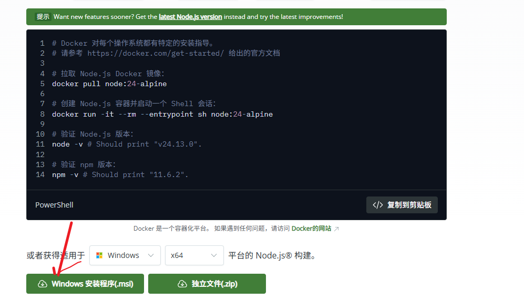Click the code brackets icon in copy button
The height and width of the screenshot is (300, 524).
(378, 205)
